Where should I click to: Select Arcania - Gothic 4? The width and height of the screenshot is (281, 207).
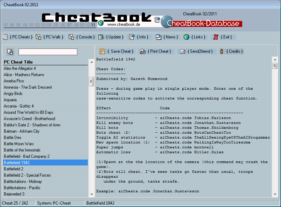(46, 106)
